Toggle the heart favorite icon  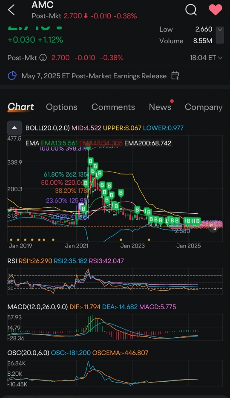point(216,10)
